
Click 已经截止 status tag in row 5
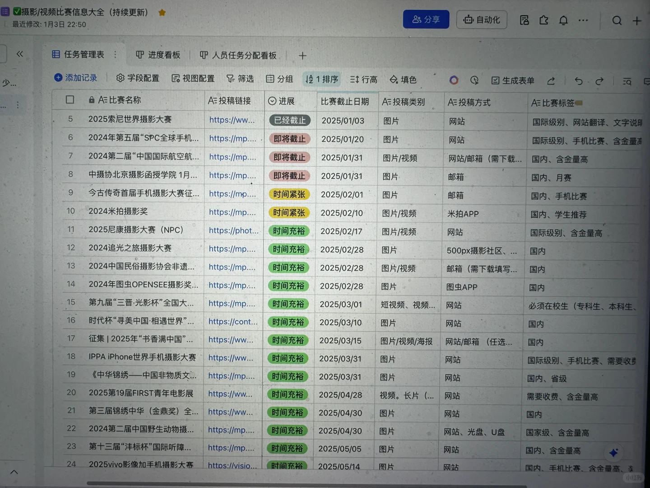[x=290, y=120]
